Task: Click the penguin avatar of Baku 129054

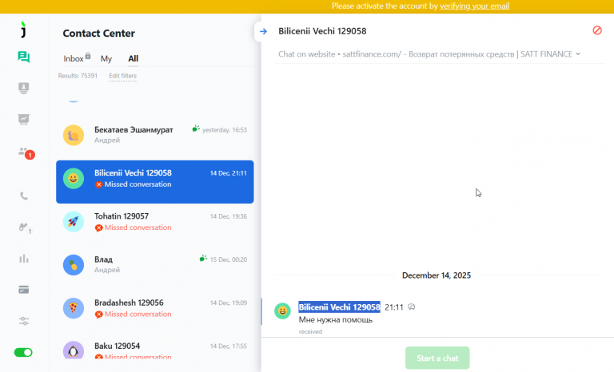Action: click(74, 350)
